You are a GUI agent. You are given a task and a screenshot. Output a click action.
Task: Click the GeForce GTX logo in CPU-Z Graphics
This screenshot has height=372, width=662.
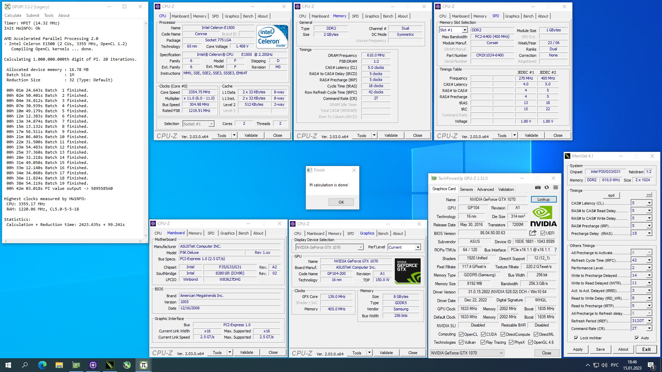point(408,271)
